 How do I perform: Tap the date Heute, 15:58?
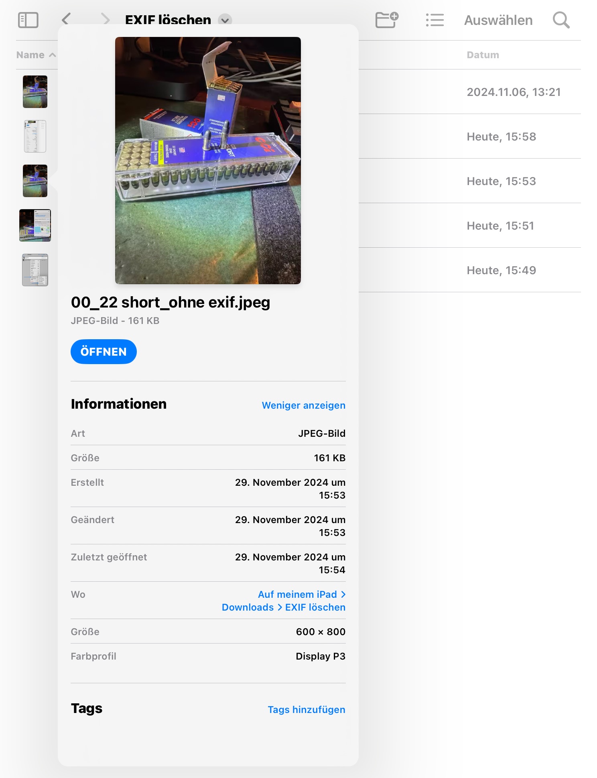(x=501, y=136)
